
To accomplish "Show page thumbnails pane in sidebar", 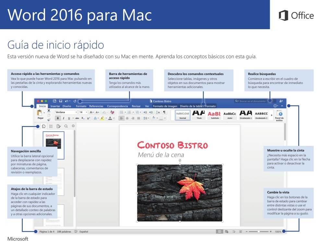I will [x=43, y=126].
